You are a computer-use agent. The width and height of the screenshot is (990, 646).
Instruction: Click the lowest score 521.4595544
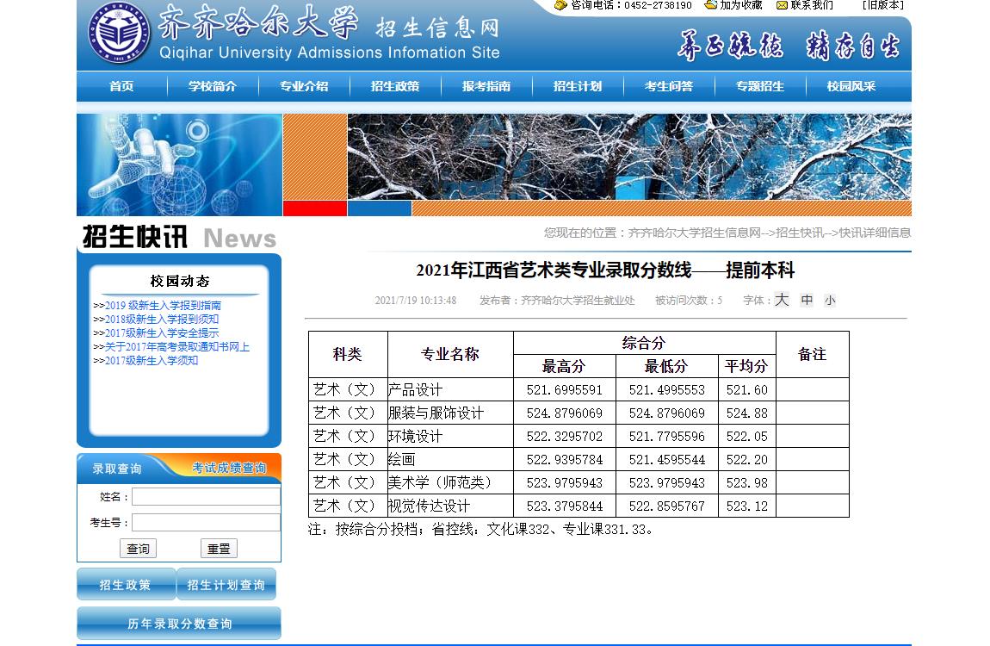666,460
